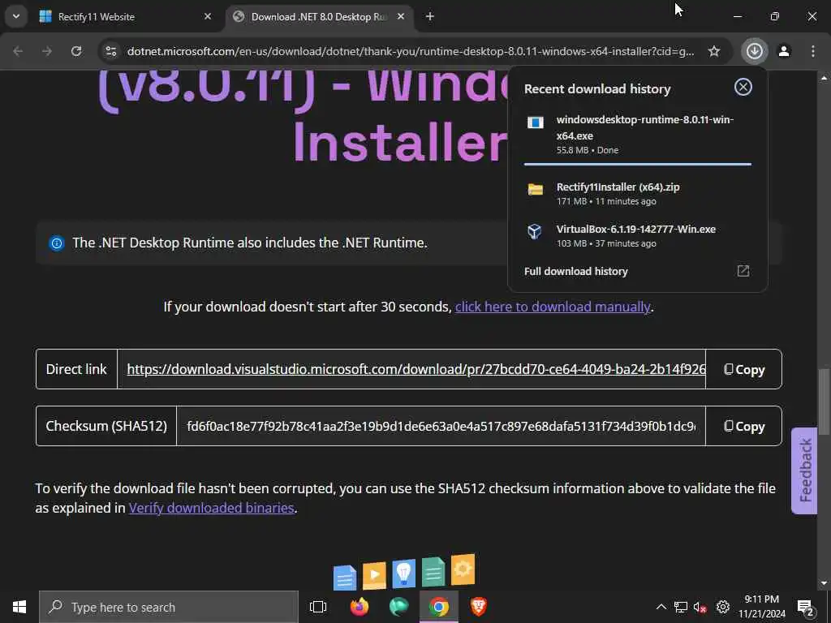Open a new browser tab
This screenshot has height=623, width=831.
430,16
